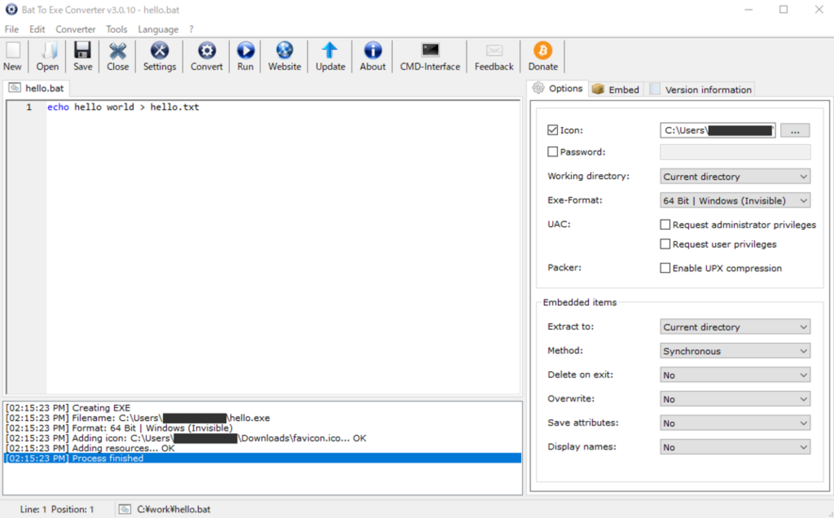Open the File menu

tap(12, 30)
